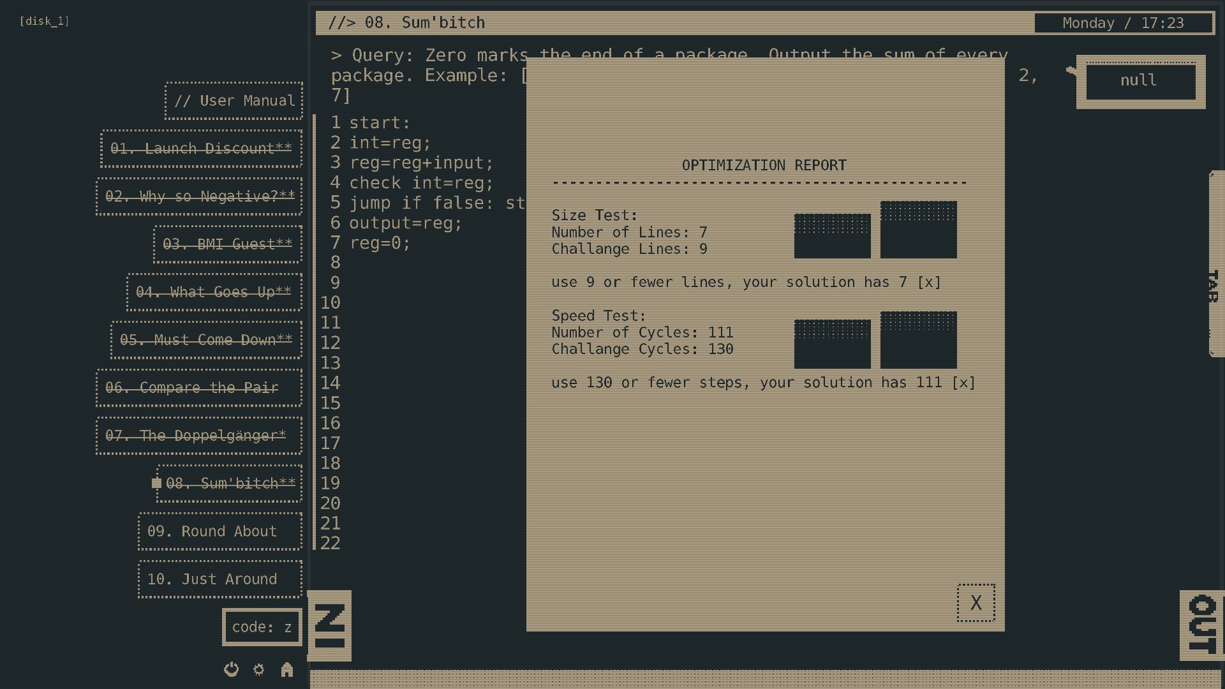1225x689 pixels.
Task: Click the first Size Test star box
Action: (832, 236)
